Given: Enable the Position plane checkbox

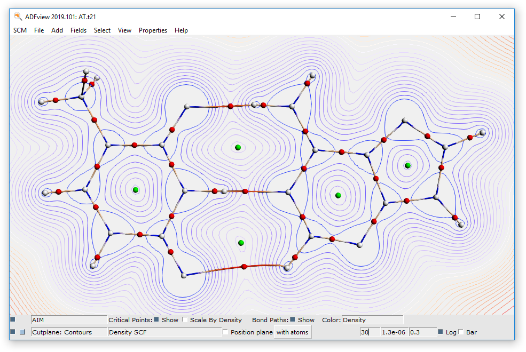Looking at the screenshot, I should point(225,332).
